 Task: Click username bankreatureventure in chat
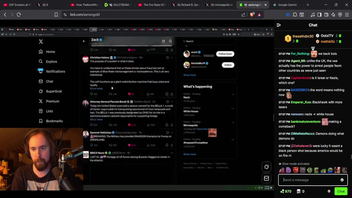pos(306,122)
